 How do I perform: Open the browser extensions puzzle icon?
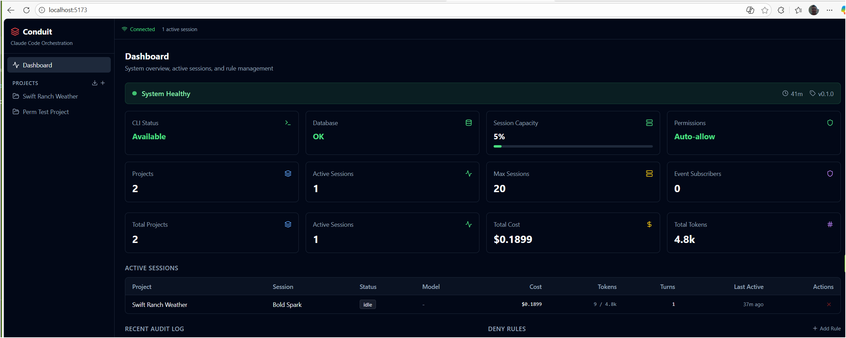781,10
